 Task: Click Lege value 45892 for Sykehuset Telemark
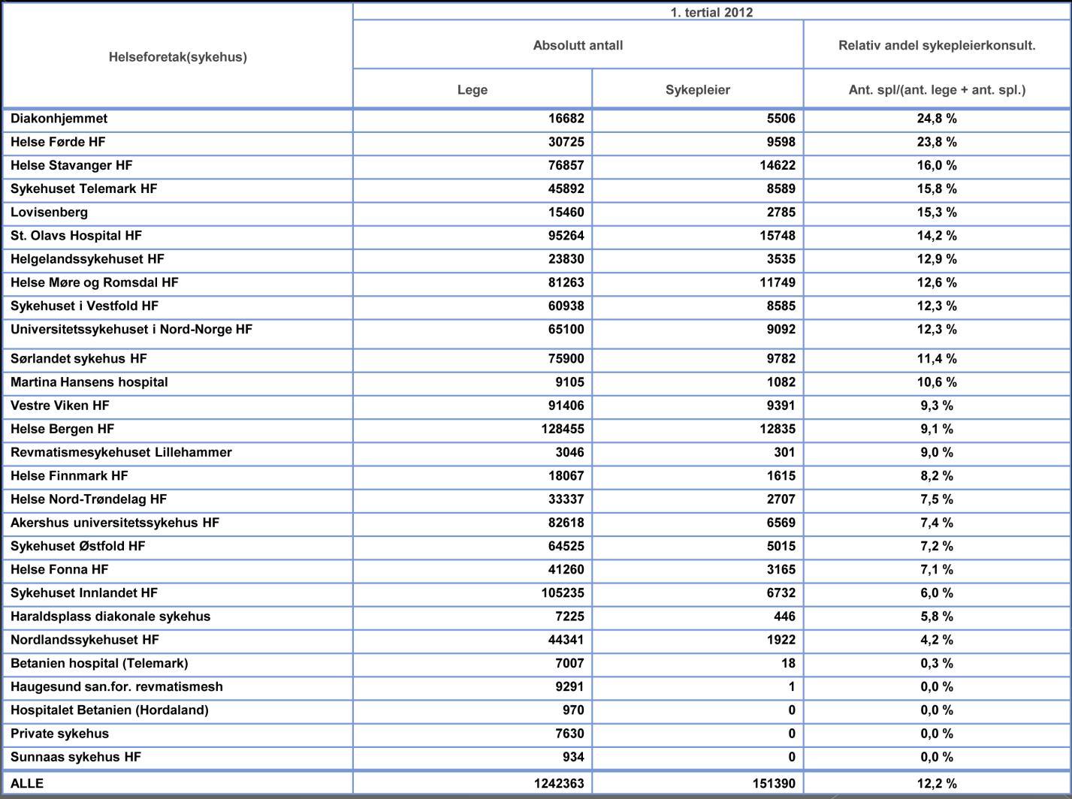tap(566, 188)
